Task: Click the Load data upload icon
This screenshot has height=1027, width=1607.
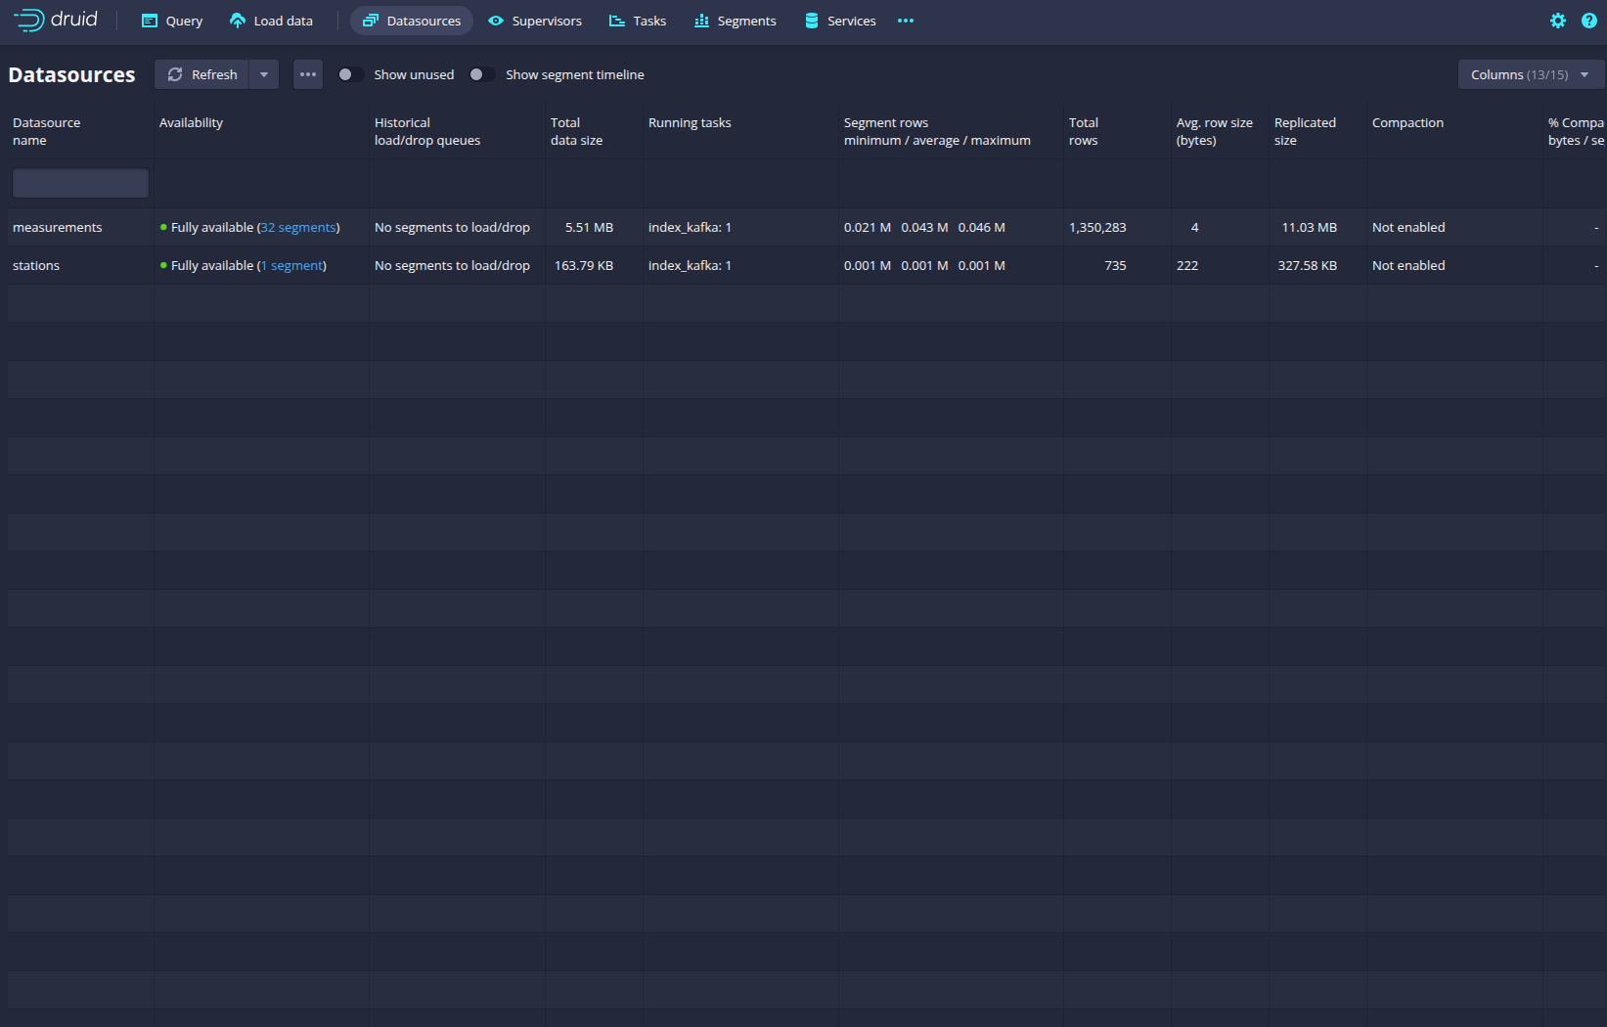Action: 238,21
